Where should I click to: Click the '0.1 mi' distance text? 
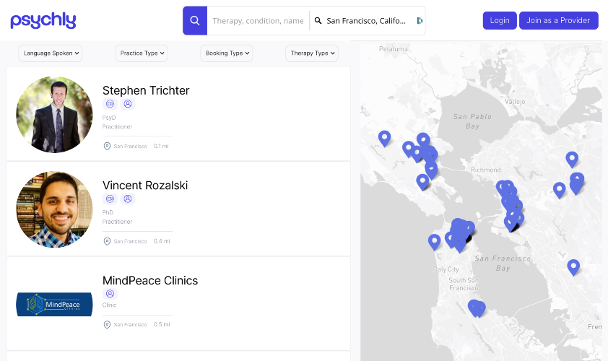coord(161,146)
